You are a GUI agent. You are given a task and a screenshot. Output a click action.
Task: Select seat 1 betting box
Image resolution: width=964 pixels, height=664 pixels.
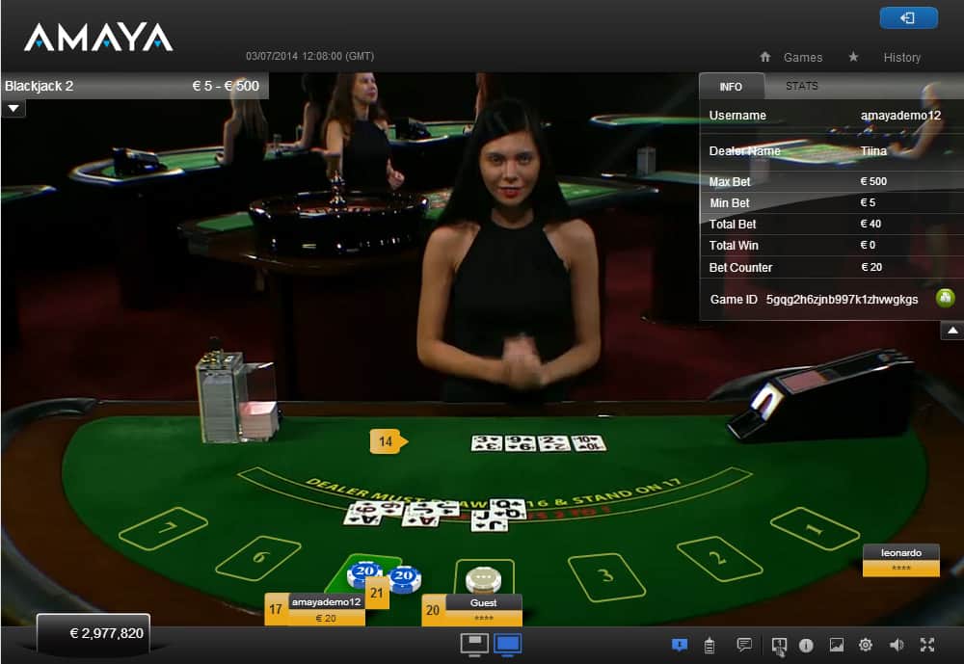point(815,529)
